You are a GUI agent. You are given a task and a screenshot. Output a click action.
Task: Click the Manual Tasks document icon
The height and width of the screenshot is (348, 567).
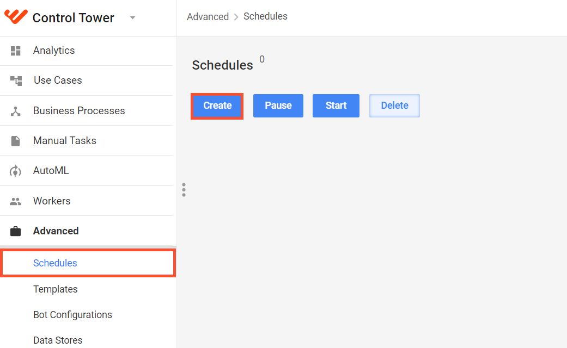click(x=16, y=141)
